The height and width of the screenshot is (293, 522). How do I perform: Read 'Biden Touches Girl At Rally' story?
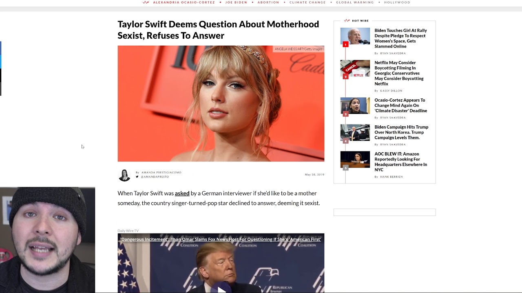(x=400, y=38)
